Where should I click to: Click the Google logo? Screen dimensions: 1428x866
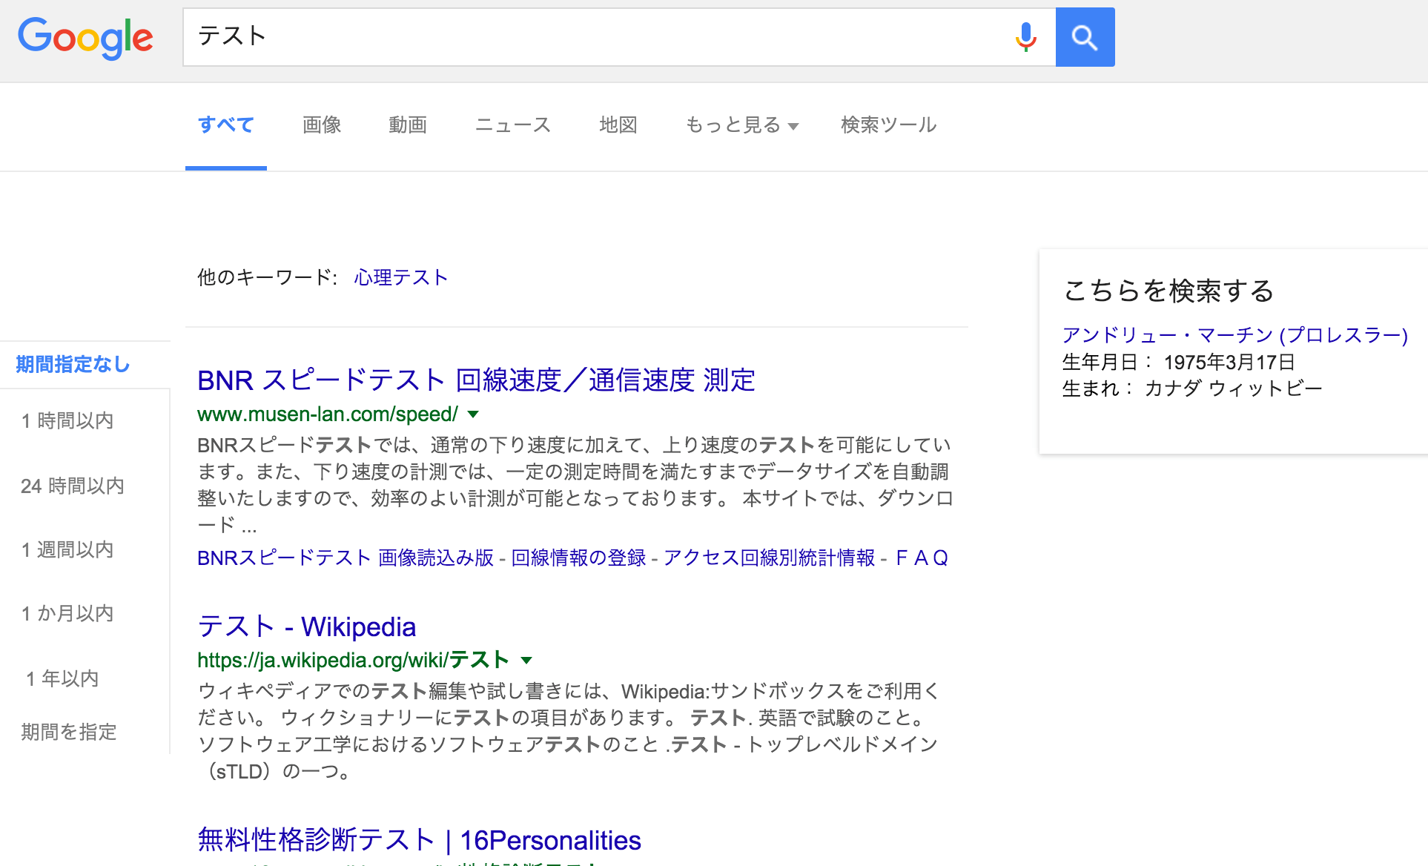coord(85,38)
